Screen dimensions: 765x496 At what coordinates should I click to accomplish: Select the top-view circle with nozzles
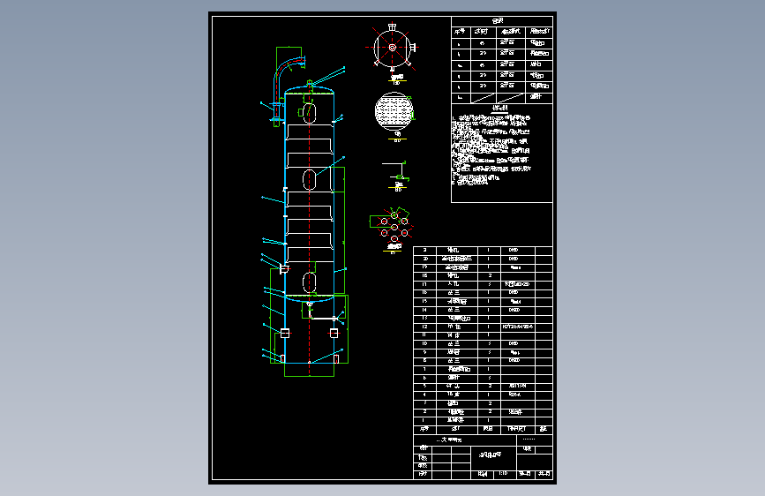pyautogui.click(x=393, y=48)
